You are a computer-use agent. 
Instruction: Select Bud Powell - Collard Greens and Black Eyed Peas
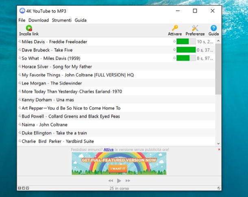116,116
